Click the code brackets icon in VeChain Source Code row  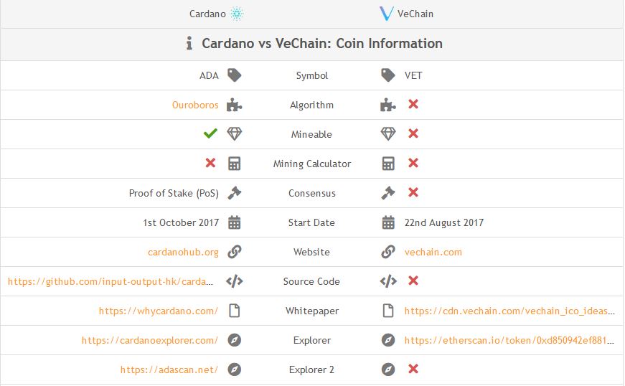pos(388,281)
